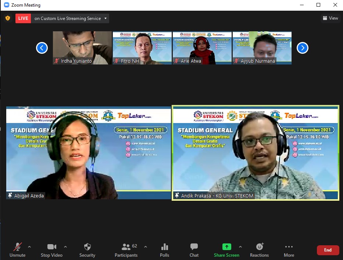This screenshot has width=343, height=260.
Task: Click muted mic icon on Arie Atwa
Action: [x=176, y=61]
